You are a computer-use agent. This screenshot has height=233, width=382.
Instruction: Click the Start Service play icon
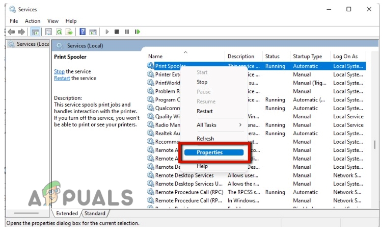(107, 32)
